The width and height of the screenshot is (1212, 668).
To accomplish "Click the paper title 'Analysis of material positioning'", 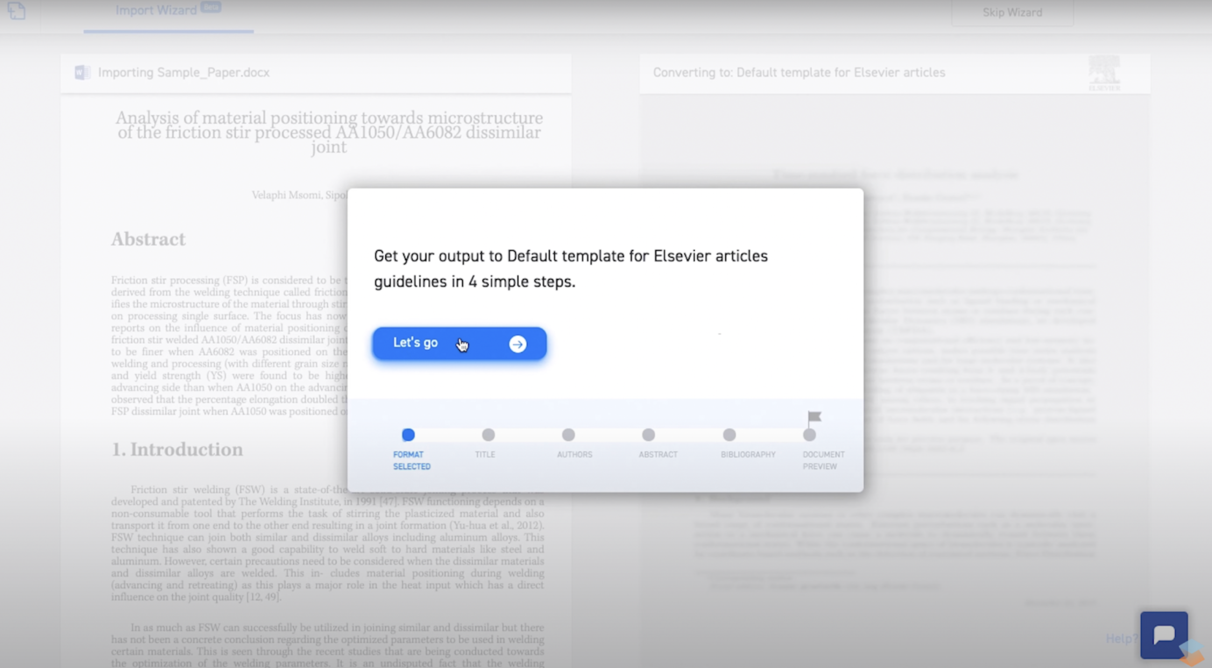I will 329,132.
